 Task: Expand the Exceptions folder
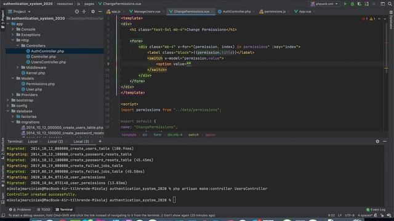pos(13,35)
